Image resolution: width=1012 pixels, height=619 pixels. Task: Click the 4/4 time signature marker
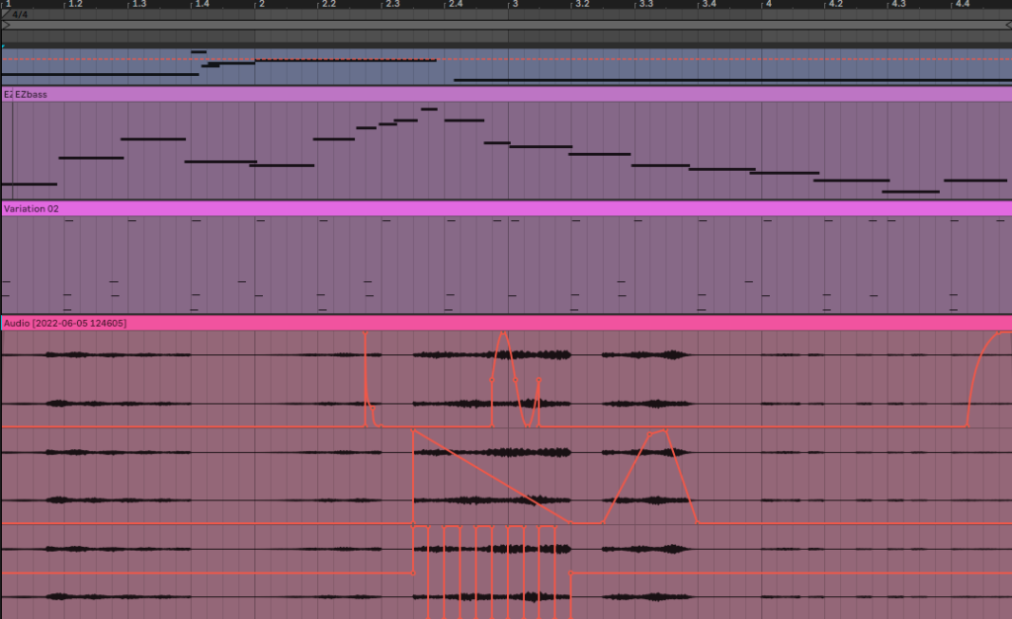[19, 15]
